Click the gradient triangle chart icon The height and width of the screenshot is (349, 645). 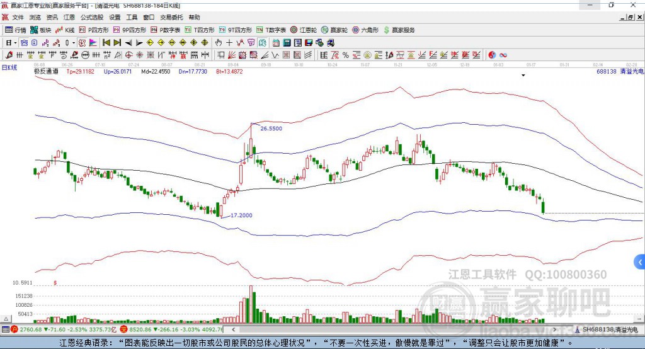pos(93,43)
